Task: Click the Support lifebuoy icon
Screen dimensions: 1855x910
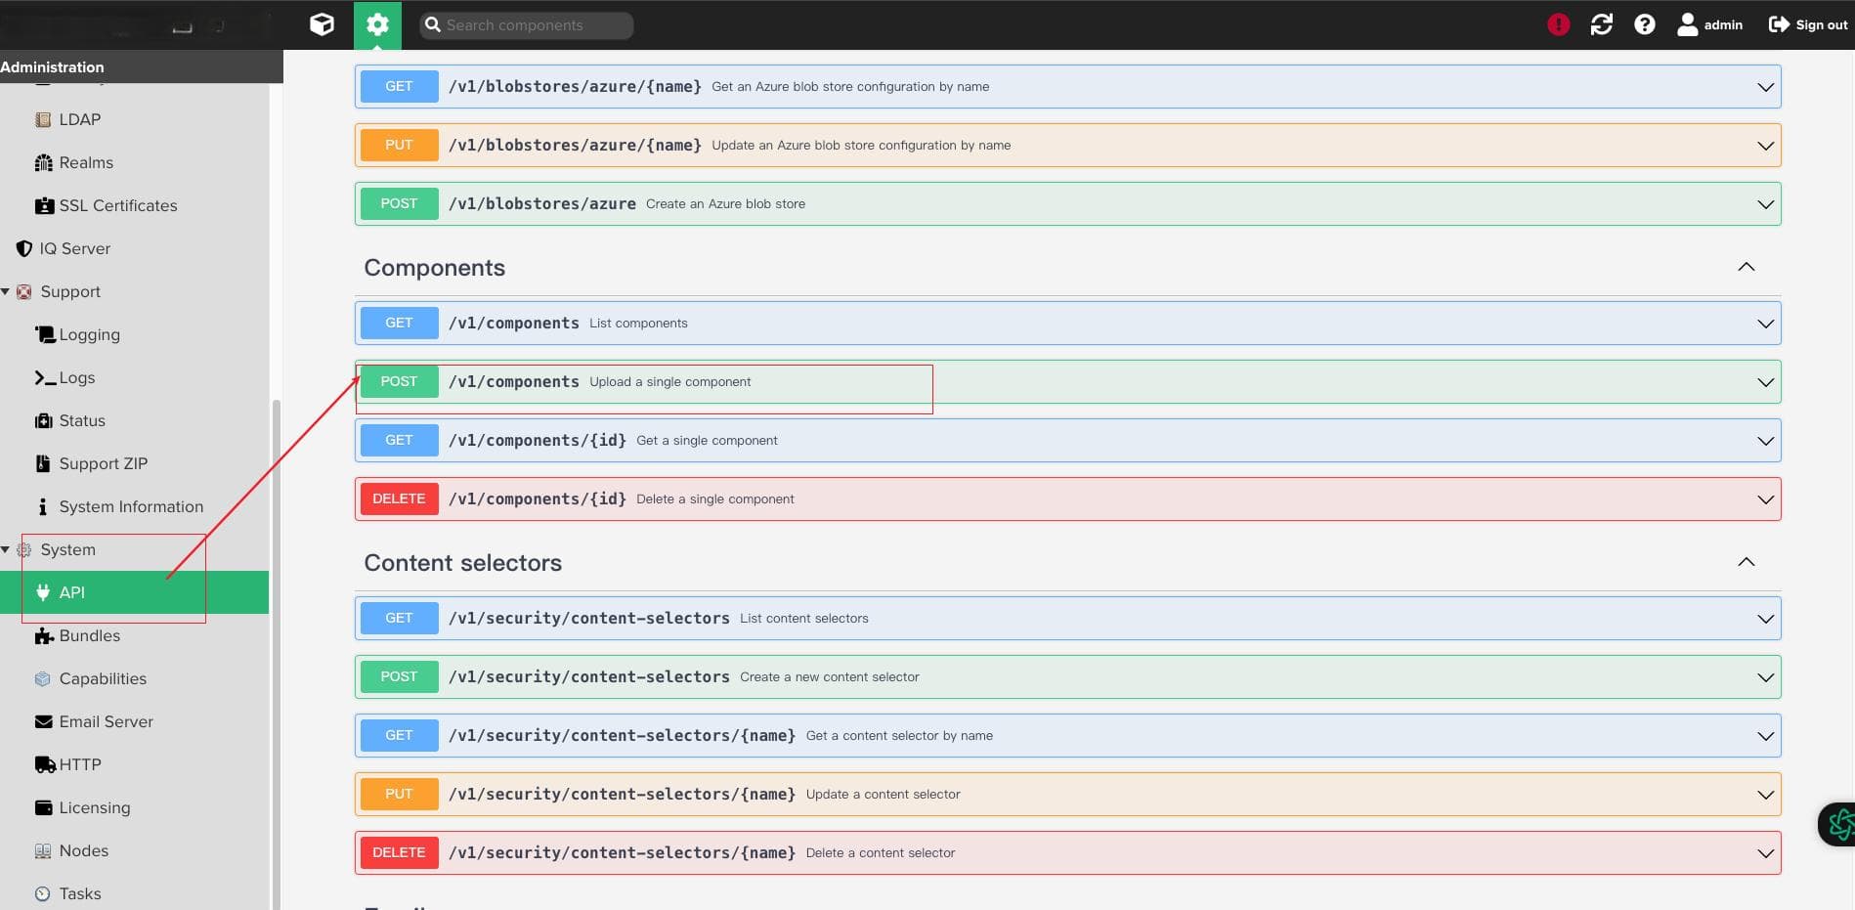Action: click(24, 291)
